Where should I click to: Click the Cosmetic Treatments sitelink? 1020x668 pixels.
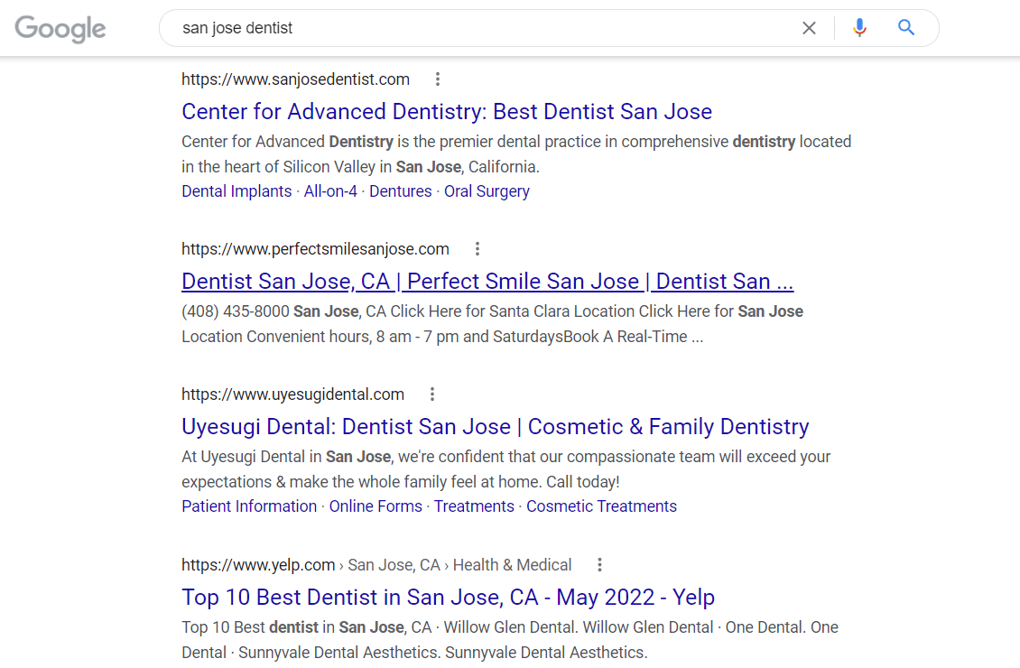point(601,506)
